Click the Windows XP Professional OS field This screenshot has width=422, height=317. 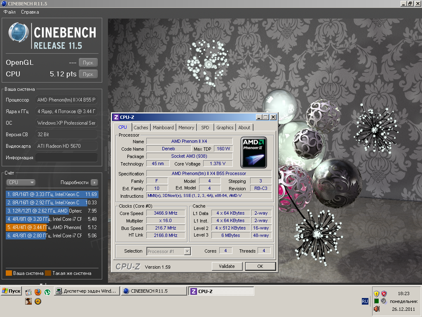66,123
